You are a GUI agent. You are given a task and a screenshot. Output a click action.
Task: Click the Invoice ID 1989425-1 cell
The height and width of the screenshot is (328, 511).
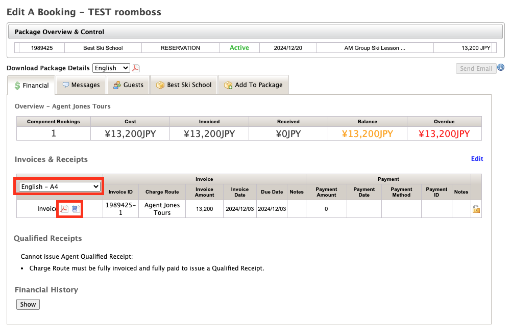[120, 209]
